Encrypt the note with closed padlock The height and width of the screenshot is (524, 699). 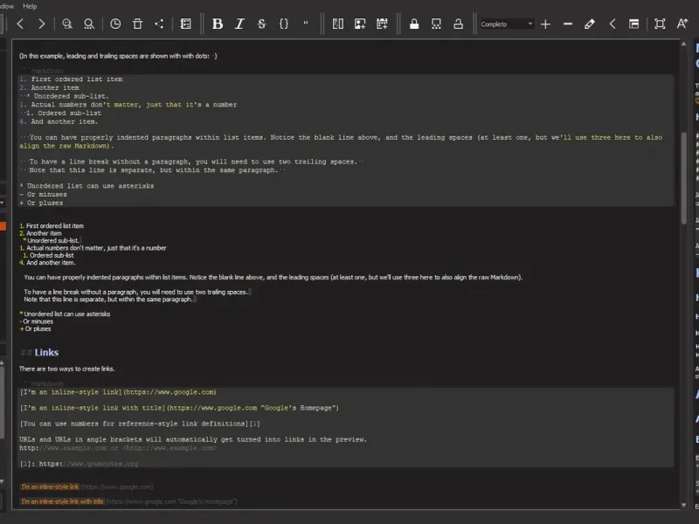click(x=414, y=24)
